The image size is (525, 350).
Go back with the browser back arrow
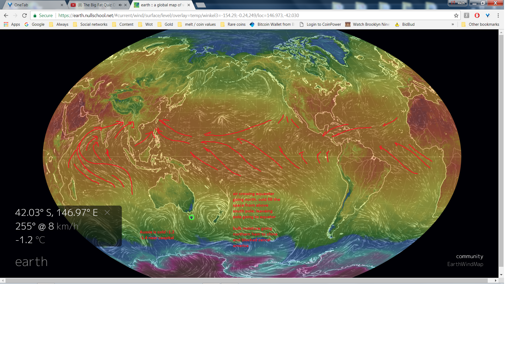click(x=6, y=15)
